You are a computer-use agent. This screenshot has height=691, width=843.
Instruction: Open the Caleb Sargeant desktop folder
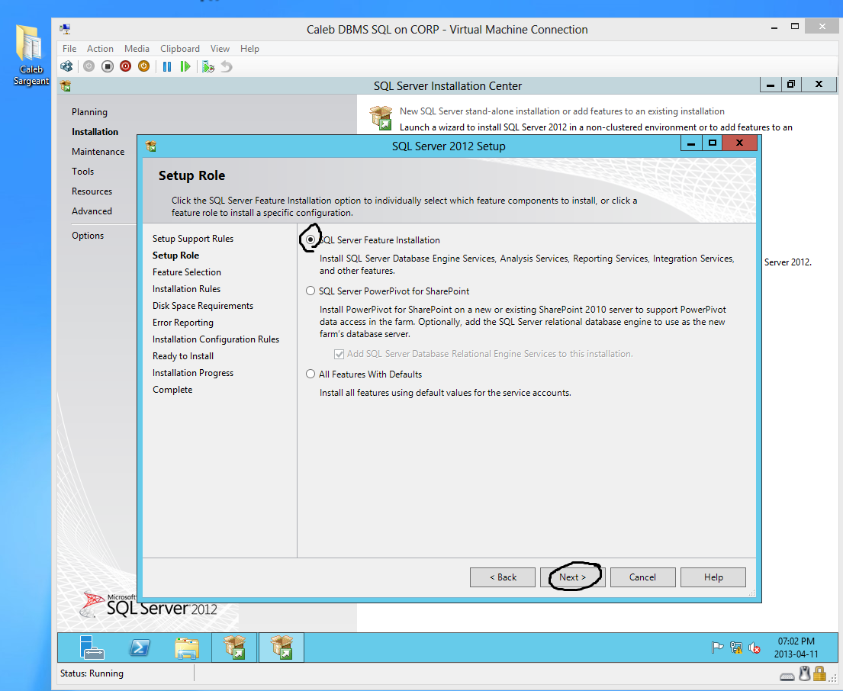(x=30, y=55)
